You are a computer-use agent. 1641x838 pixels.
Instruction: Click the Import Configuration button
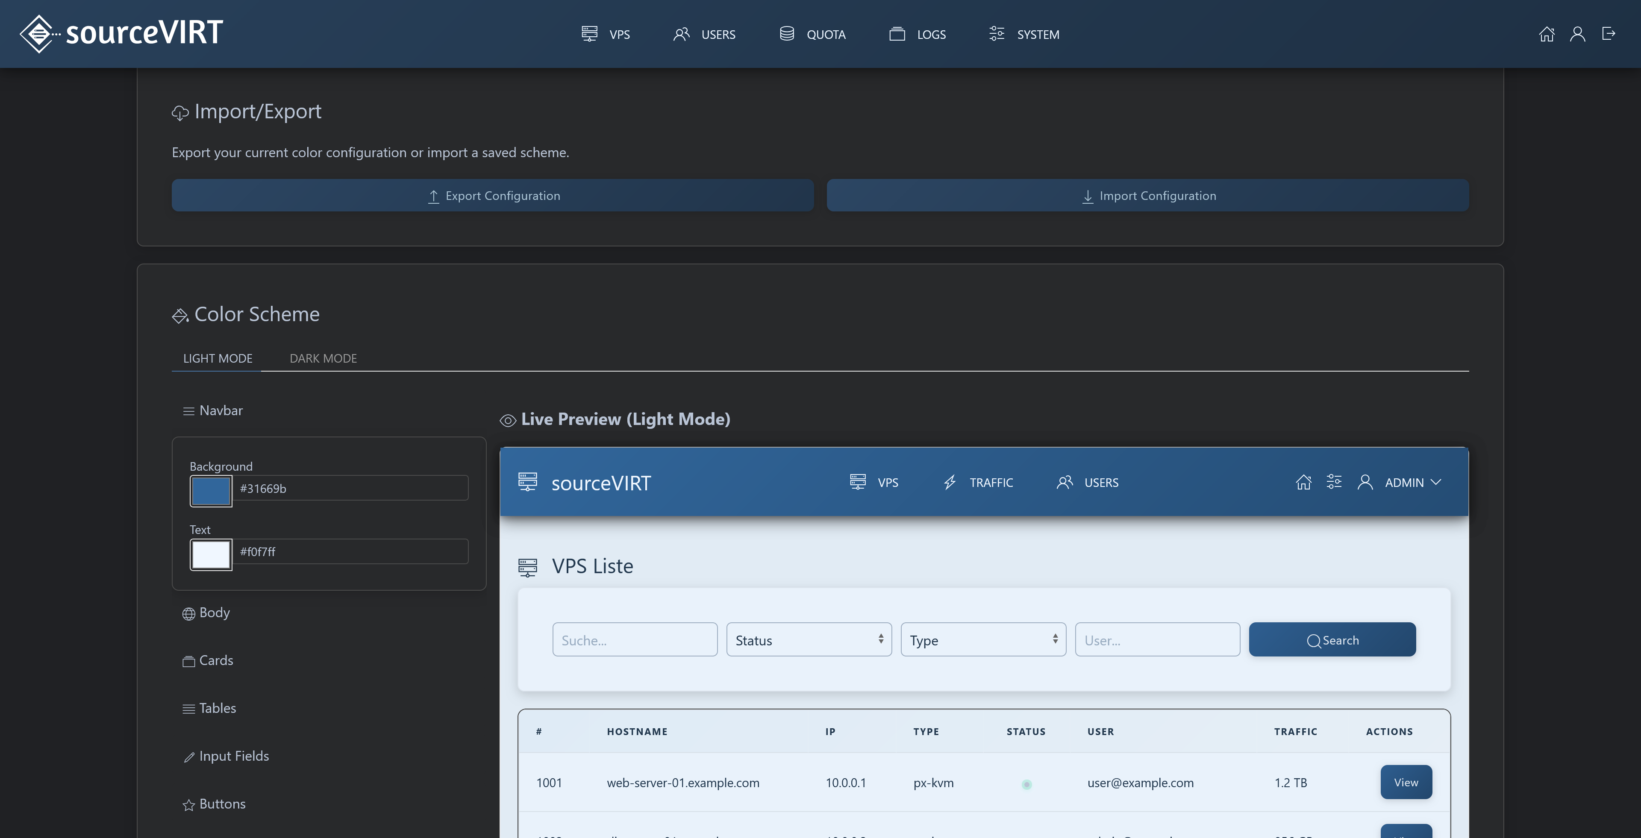[x=1148, y=196]
